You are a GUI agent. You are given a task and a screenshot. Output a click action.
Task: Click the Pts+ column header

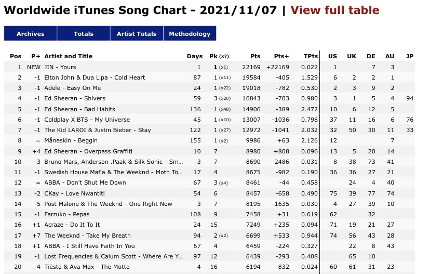281,56
